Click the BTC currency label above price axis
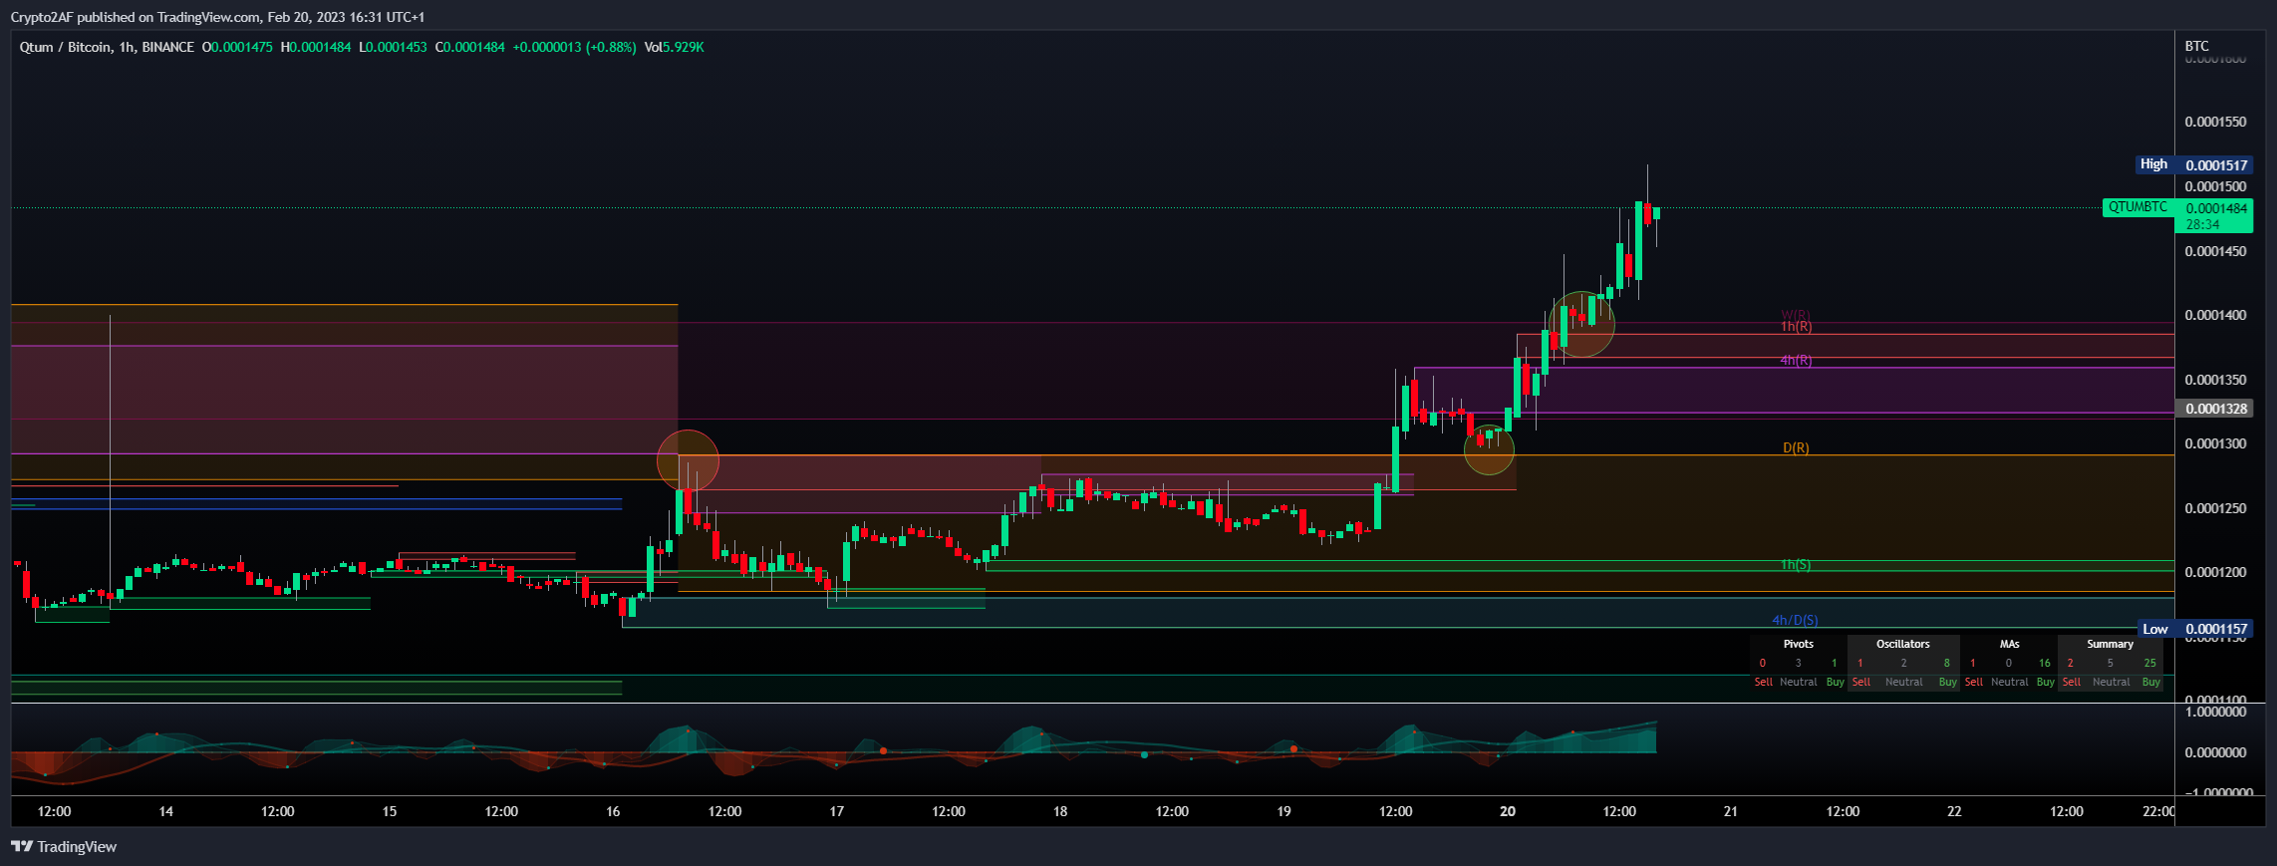 coord(2196,46)
